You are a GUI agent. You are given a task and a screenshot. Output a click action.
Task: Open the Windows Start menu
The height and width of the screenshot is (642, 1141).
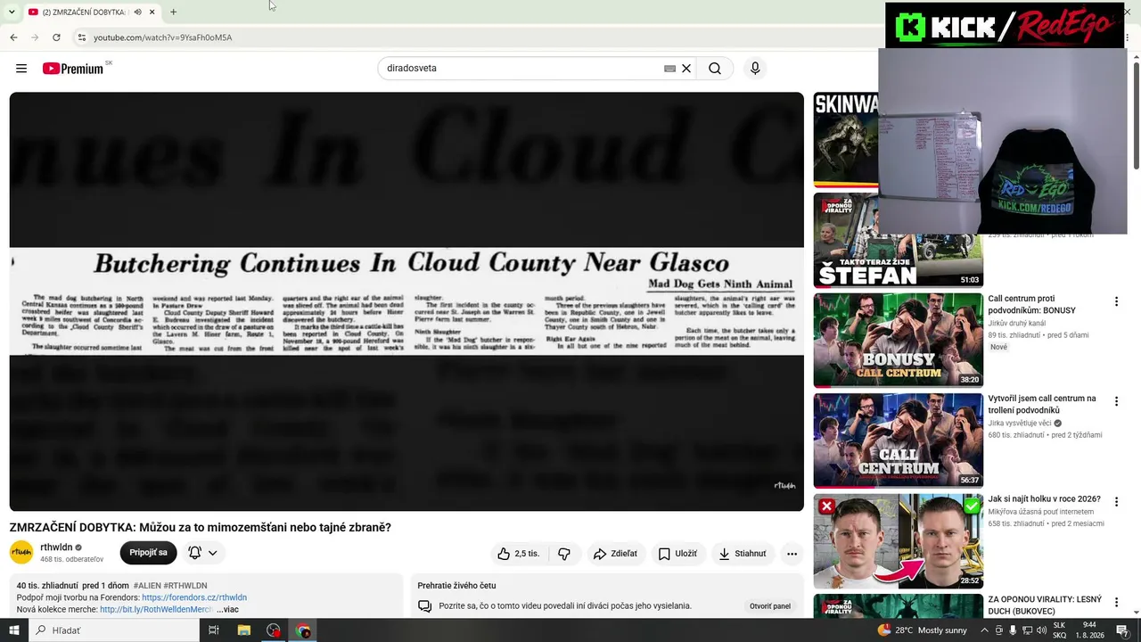tap(14, 630)
